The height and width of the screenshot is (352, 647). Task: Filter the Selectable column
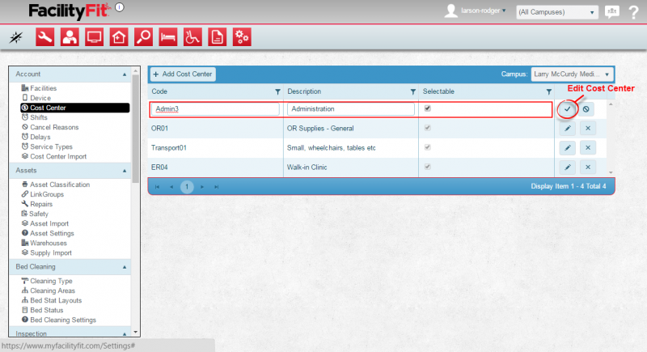pyautogui.click(x=548, y=91)
